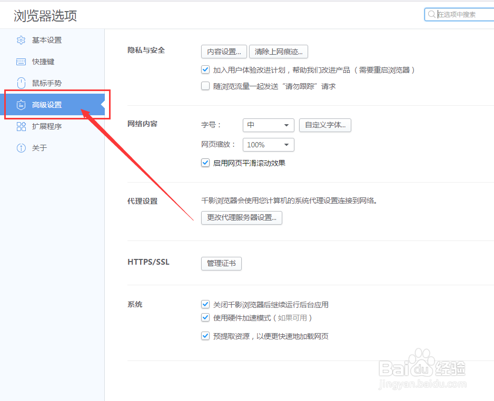Focus the 在选项中搜索 search field

tap(460, 15)
